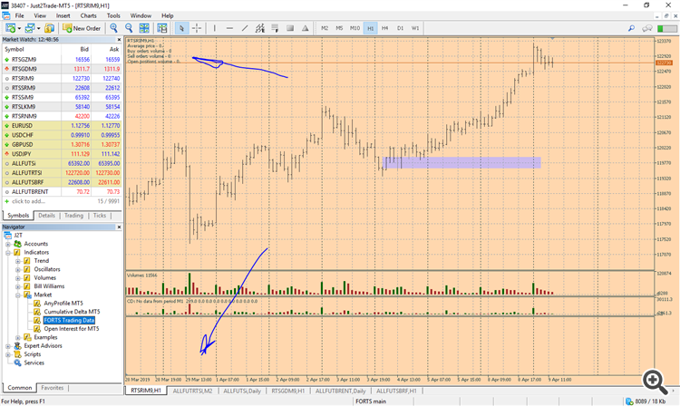Open the chat bubbles icon
This screenshot has height=406, width=680.
[647, 28]
